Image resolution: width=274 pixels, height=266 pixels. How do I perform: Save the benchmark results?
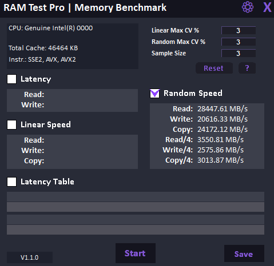[x=244, y=253]
